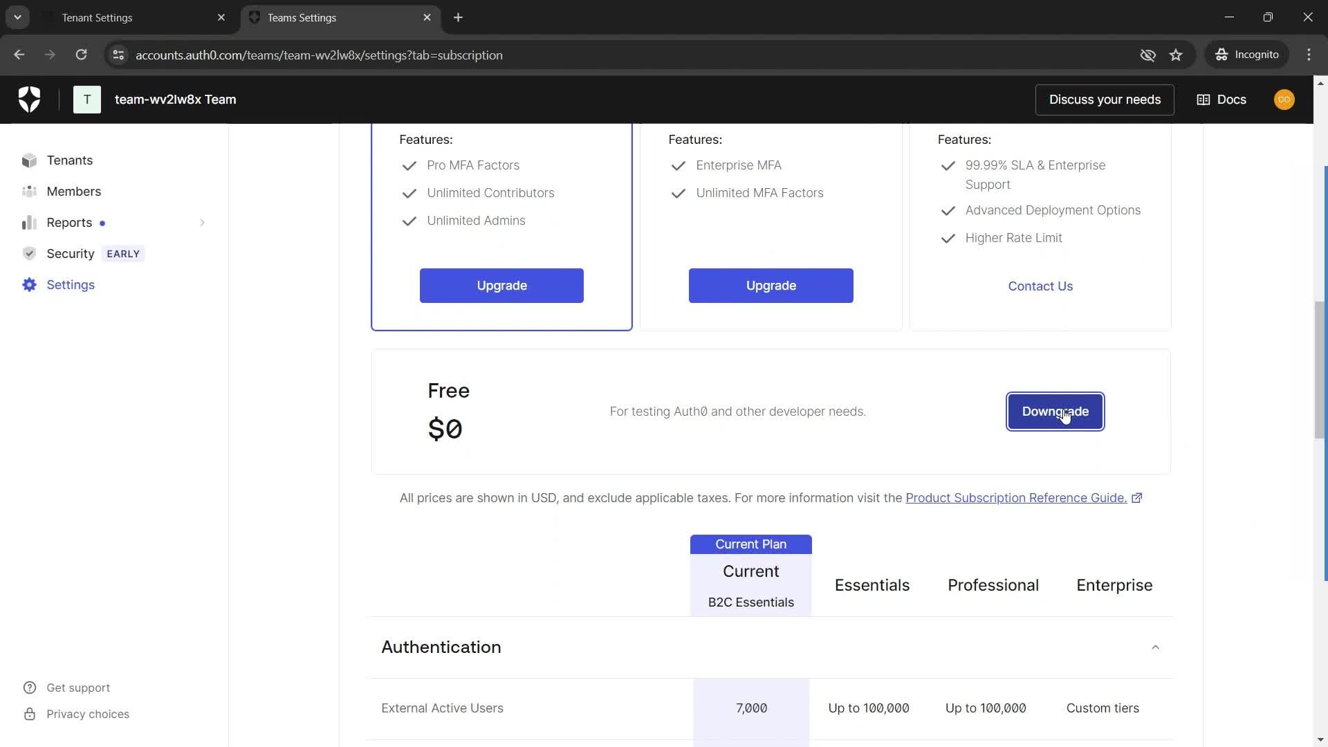Click Upgrade under Enterprise MFA plan

(x=771, y=286)
